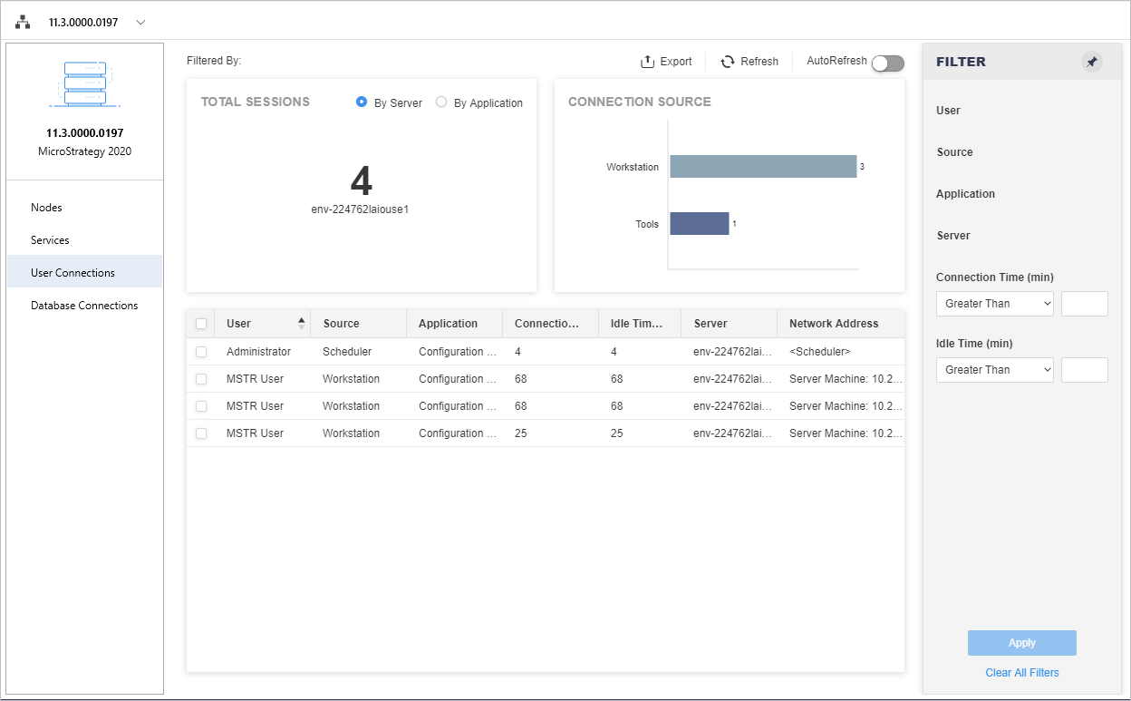
Task: Click the Export icon
Action: 647,62
